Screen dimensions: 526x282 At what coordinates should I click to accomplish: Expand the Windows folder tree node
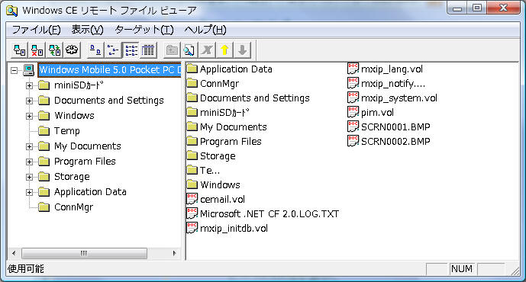(x=30, y=116)
